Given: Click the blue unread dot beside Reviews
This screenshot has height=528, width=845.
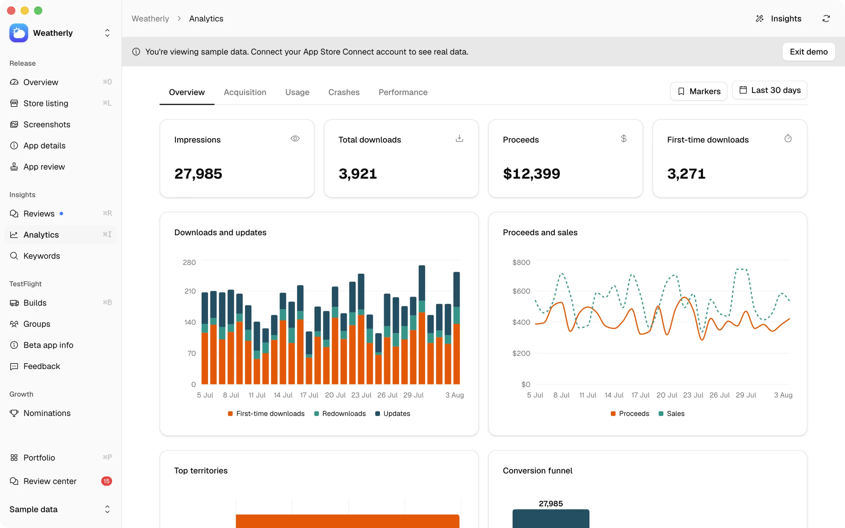Looking at the screenshot, I should (x=62, y=213).
